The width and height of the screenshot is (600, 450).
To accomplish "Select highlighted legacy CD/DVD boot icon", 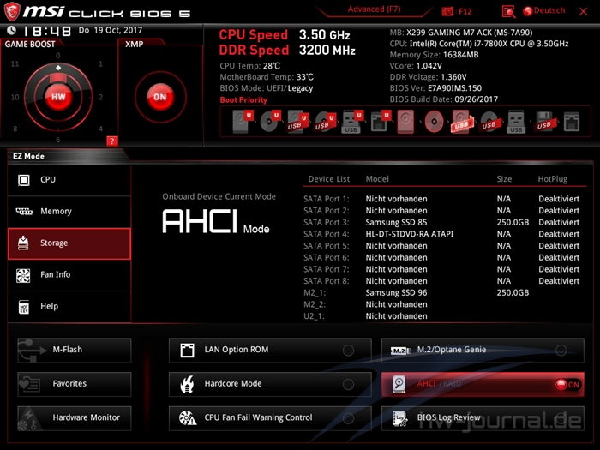I will (x=435, y=122).
